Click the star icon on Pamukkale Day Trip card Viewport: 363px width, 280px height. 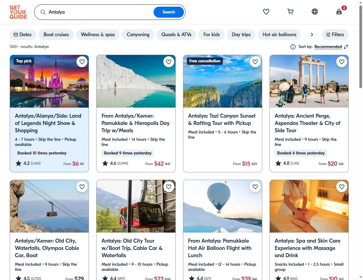coord(105,163)
